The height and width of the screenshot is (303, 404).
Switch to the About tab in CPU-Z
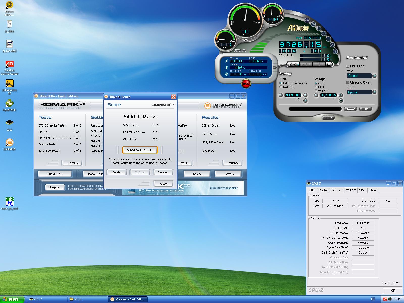click(x=373, y=190)
